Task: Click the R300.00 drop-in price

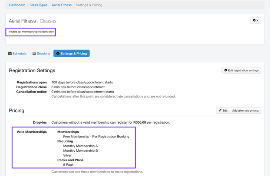Action: pyautogui.click(x=139, y=122)
